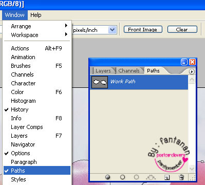Show the Channels palette from menu
The width and height of the screenshot is (205, 185).
tap(37, 75)
